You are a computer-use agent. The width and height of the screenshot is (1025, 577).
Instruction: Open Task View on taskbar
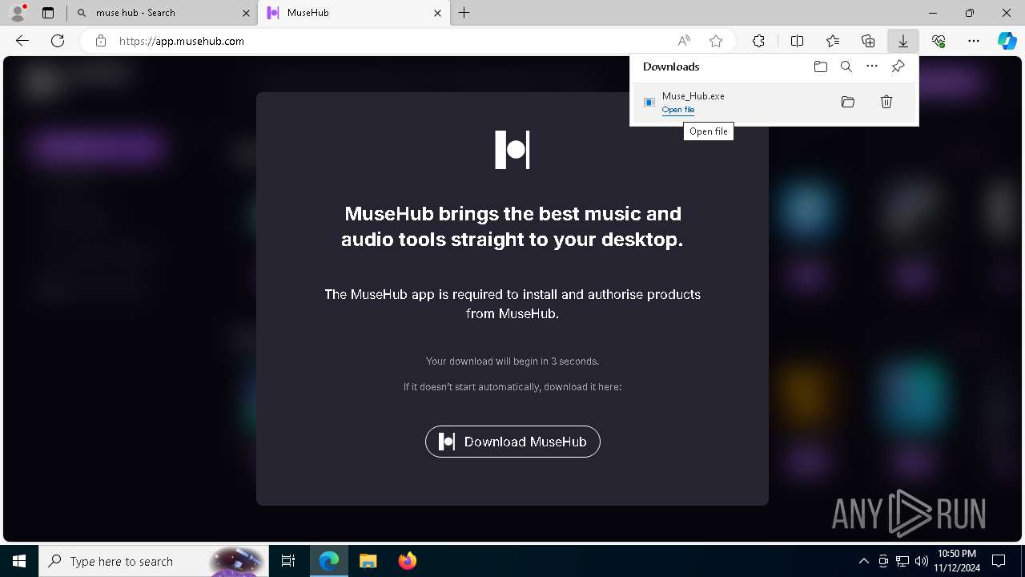[288, 561]
